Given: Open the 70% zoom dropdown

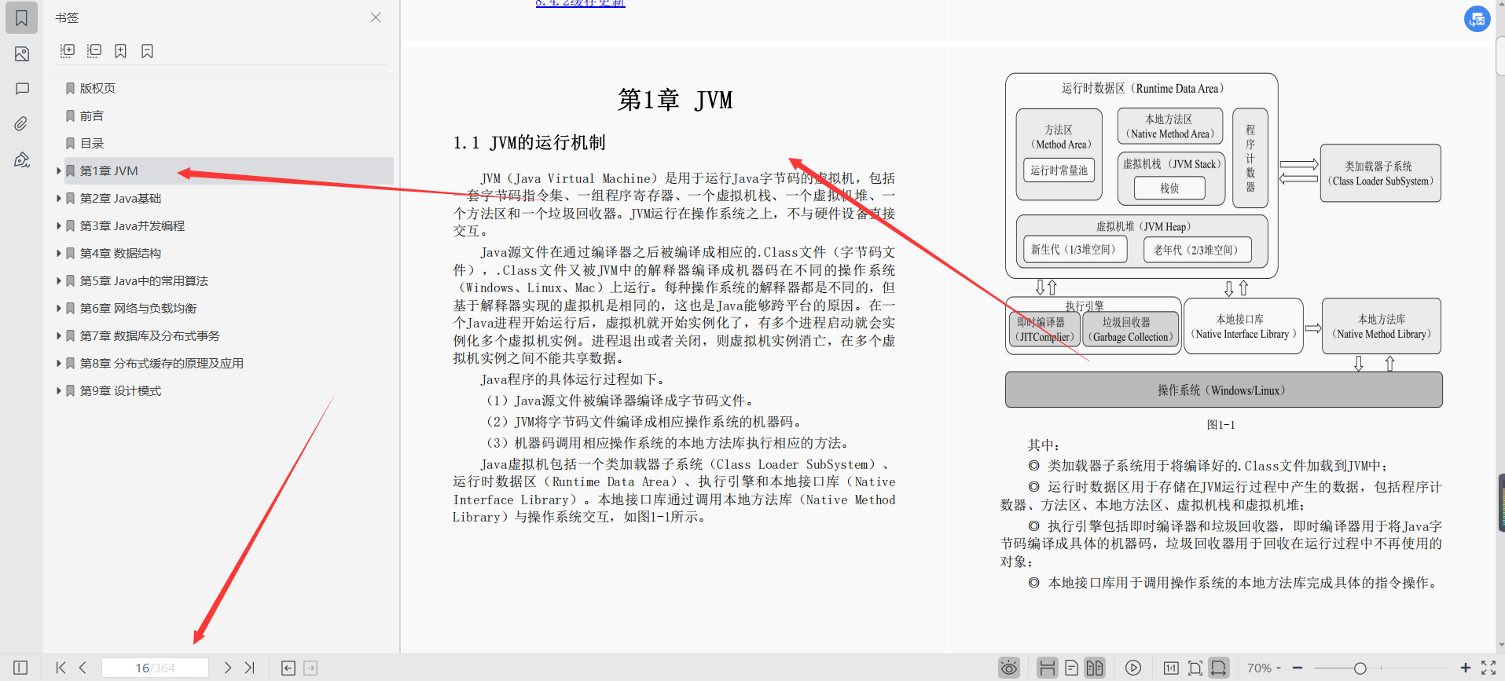Looking at the screenshot, I should coord(1264,668).
